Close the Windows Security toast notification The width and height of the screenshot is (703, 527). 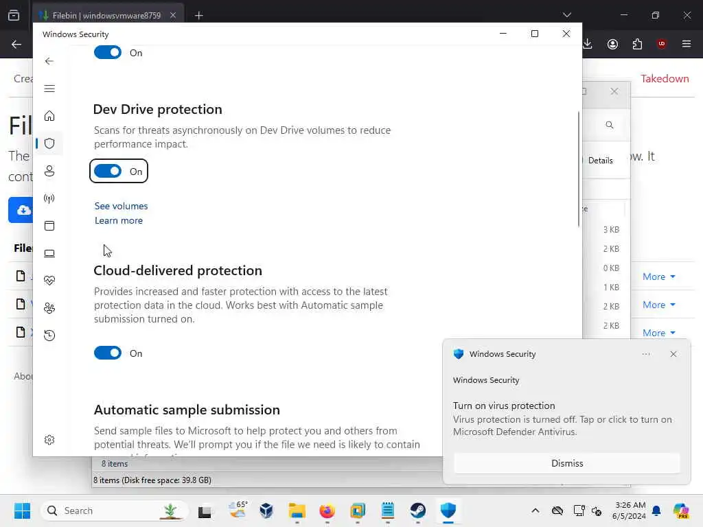point(673,354)
